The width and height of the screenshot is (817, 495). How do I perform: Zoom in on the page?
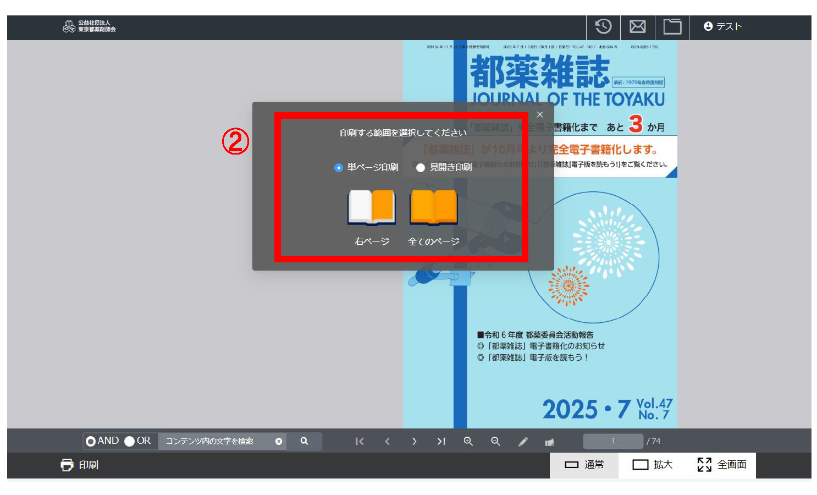[468, 441]
